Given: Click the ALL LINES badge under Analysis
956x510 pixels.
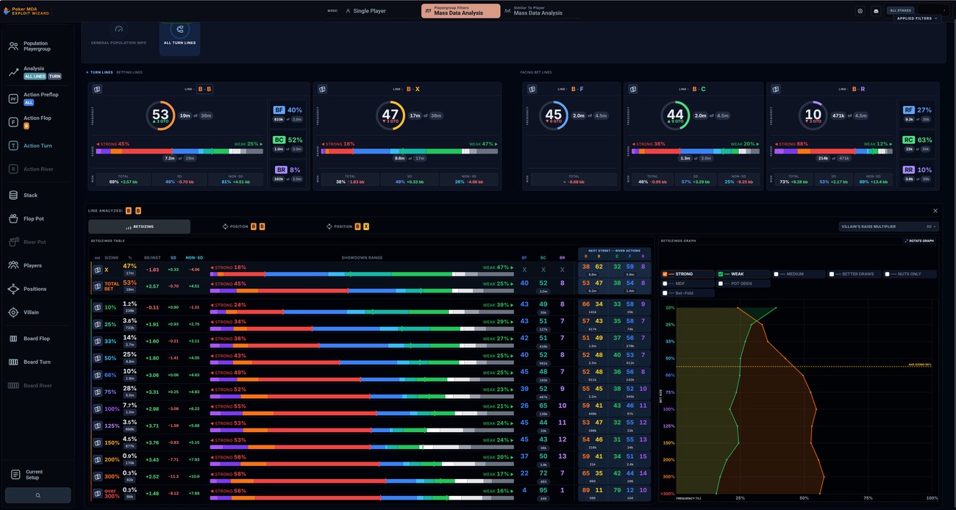Looking at the screenshot, I should [x=35, y=76].
